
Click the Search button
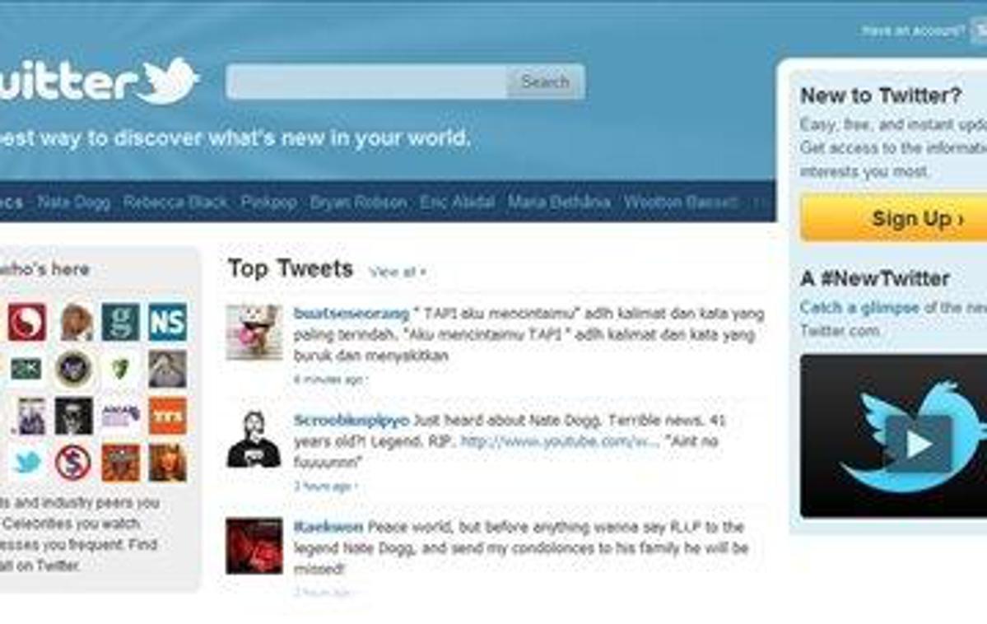point(545,81)
